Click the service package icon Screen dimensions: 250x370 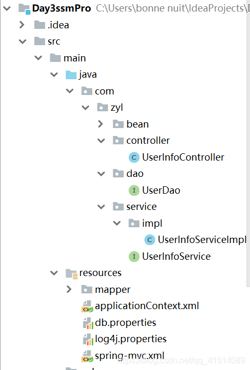118,206
